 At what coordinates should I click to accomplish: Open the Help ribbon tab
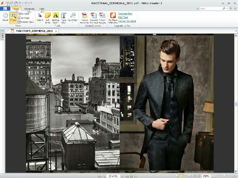42,9
